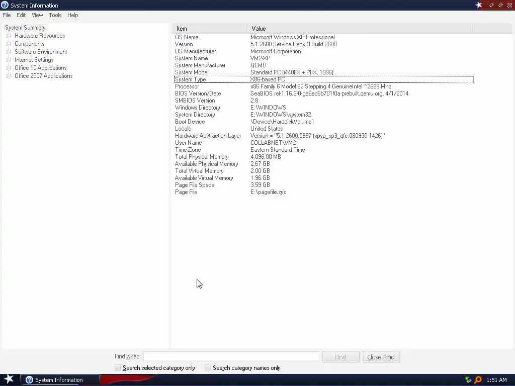Select the Windows Directory row

[x=323, y=108]
